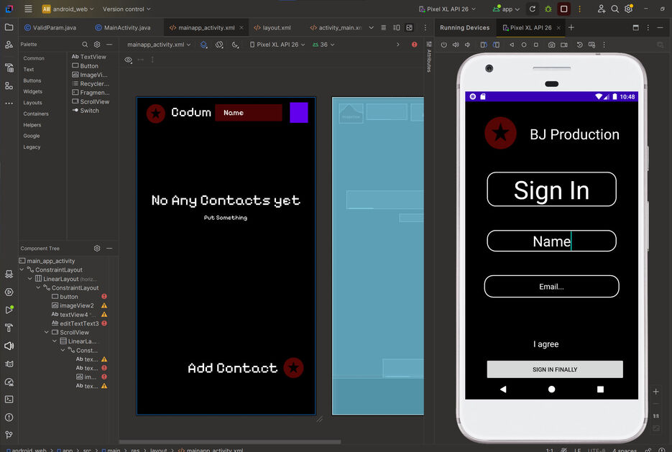Screen dimensions: 672x452
Task: Open mainapp_activity.xml file dropdown in design toolbar
Action: tap(159, 45)
